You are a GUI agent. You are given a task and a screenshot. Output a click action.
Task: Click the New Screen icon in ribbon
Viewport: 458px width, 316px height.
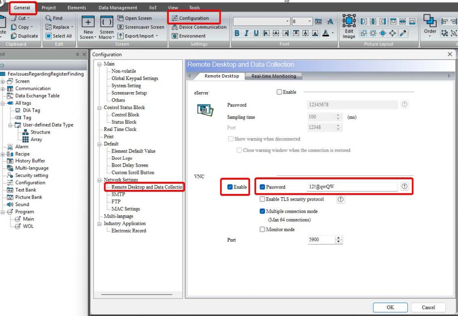88,26
